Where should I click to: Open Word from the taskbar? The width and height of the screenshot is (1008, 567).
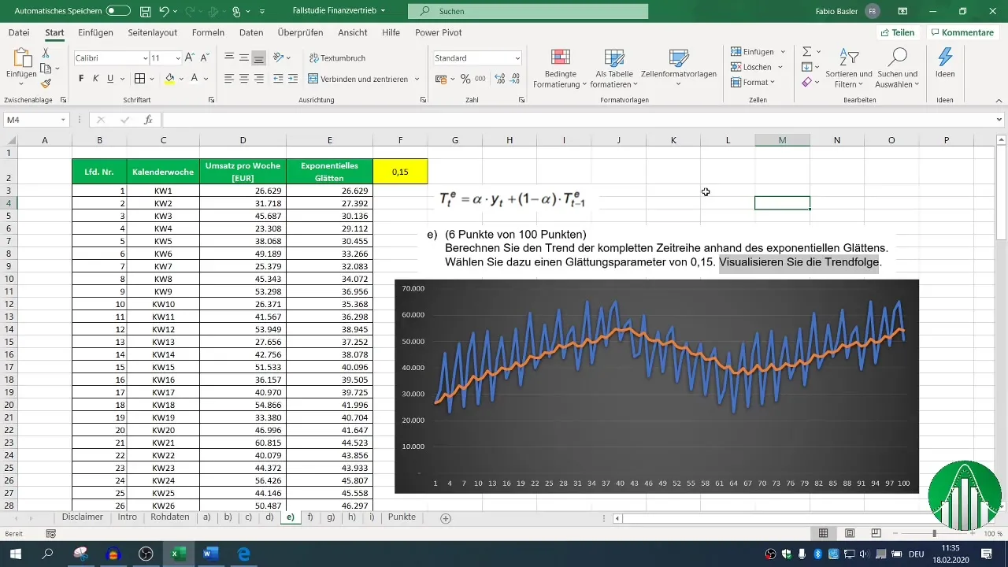tap(210, 554)
